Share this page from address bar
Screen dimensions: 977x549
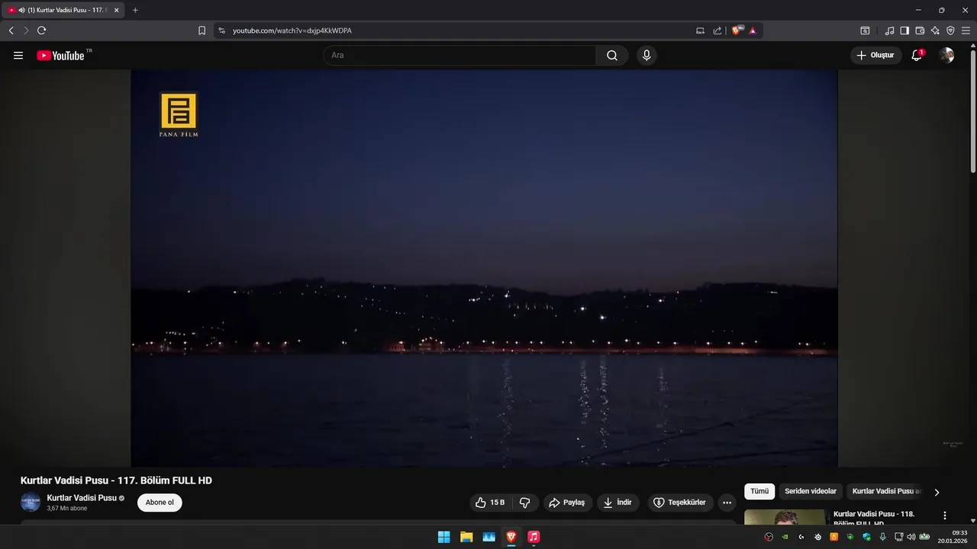click(x=717, y=30)
